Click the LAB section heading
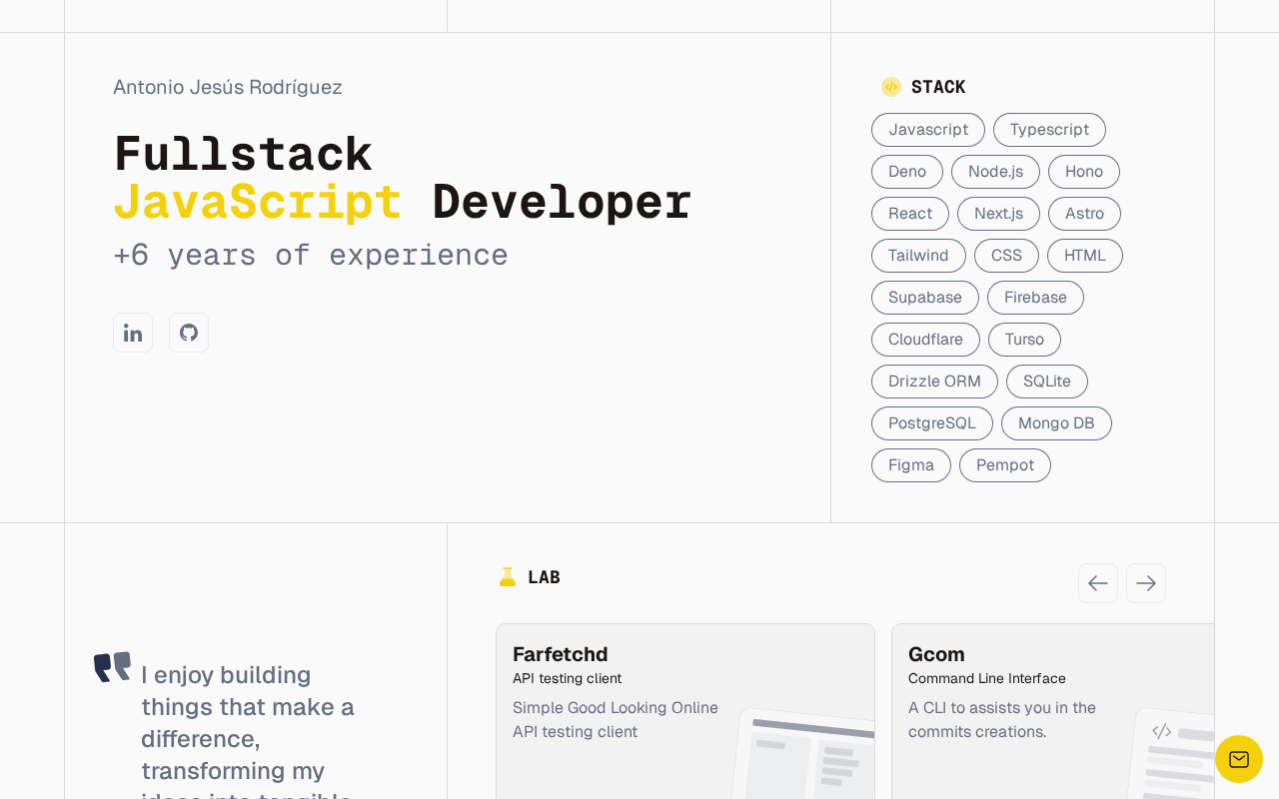The width and height of the screenshot is (1279, 799). [x=544, y=577]
